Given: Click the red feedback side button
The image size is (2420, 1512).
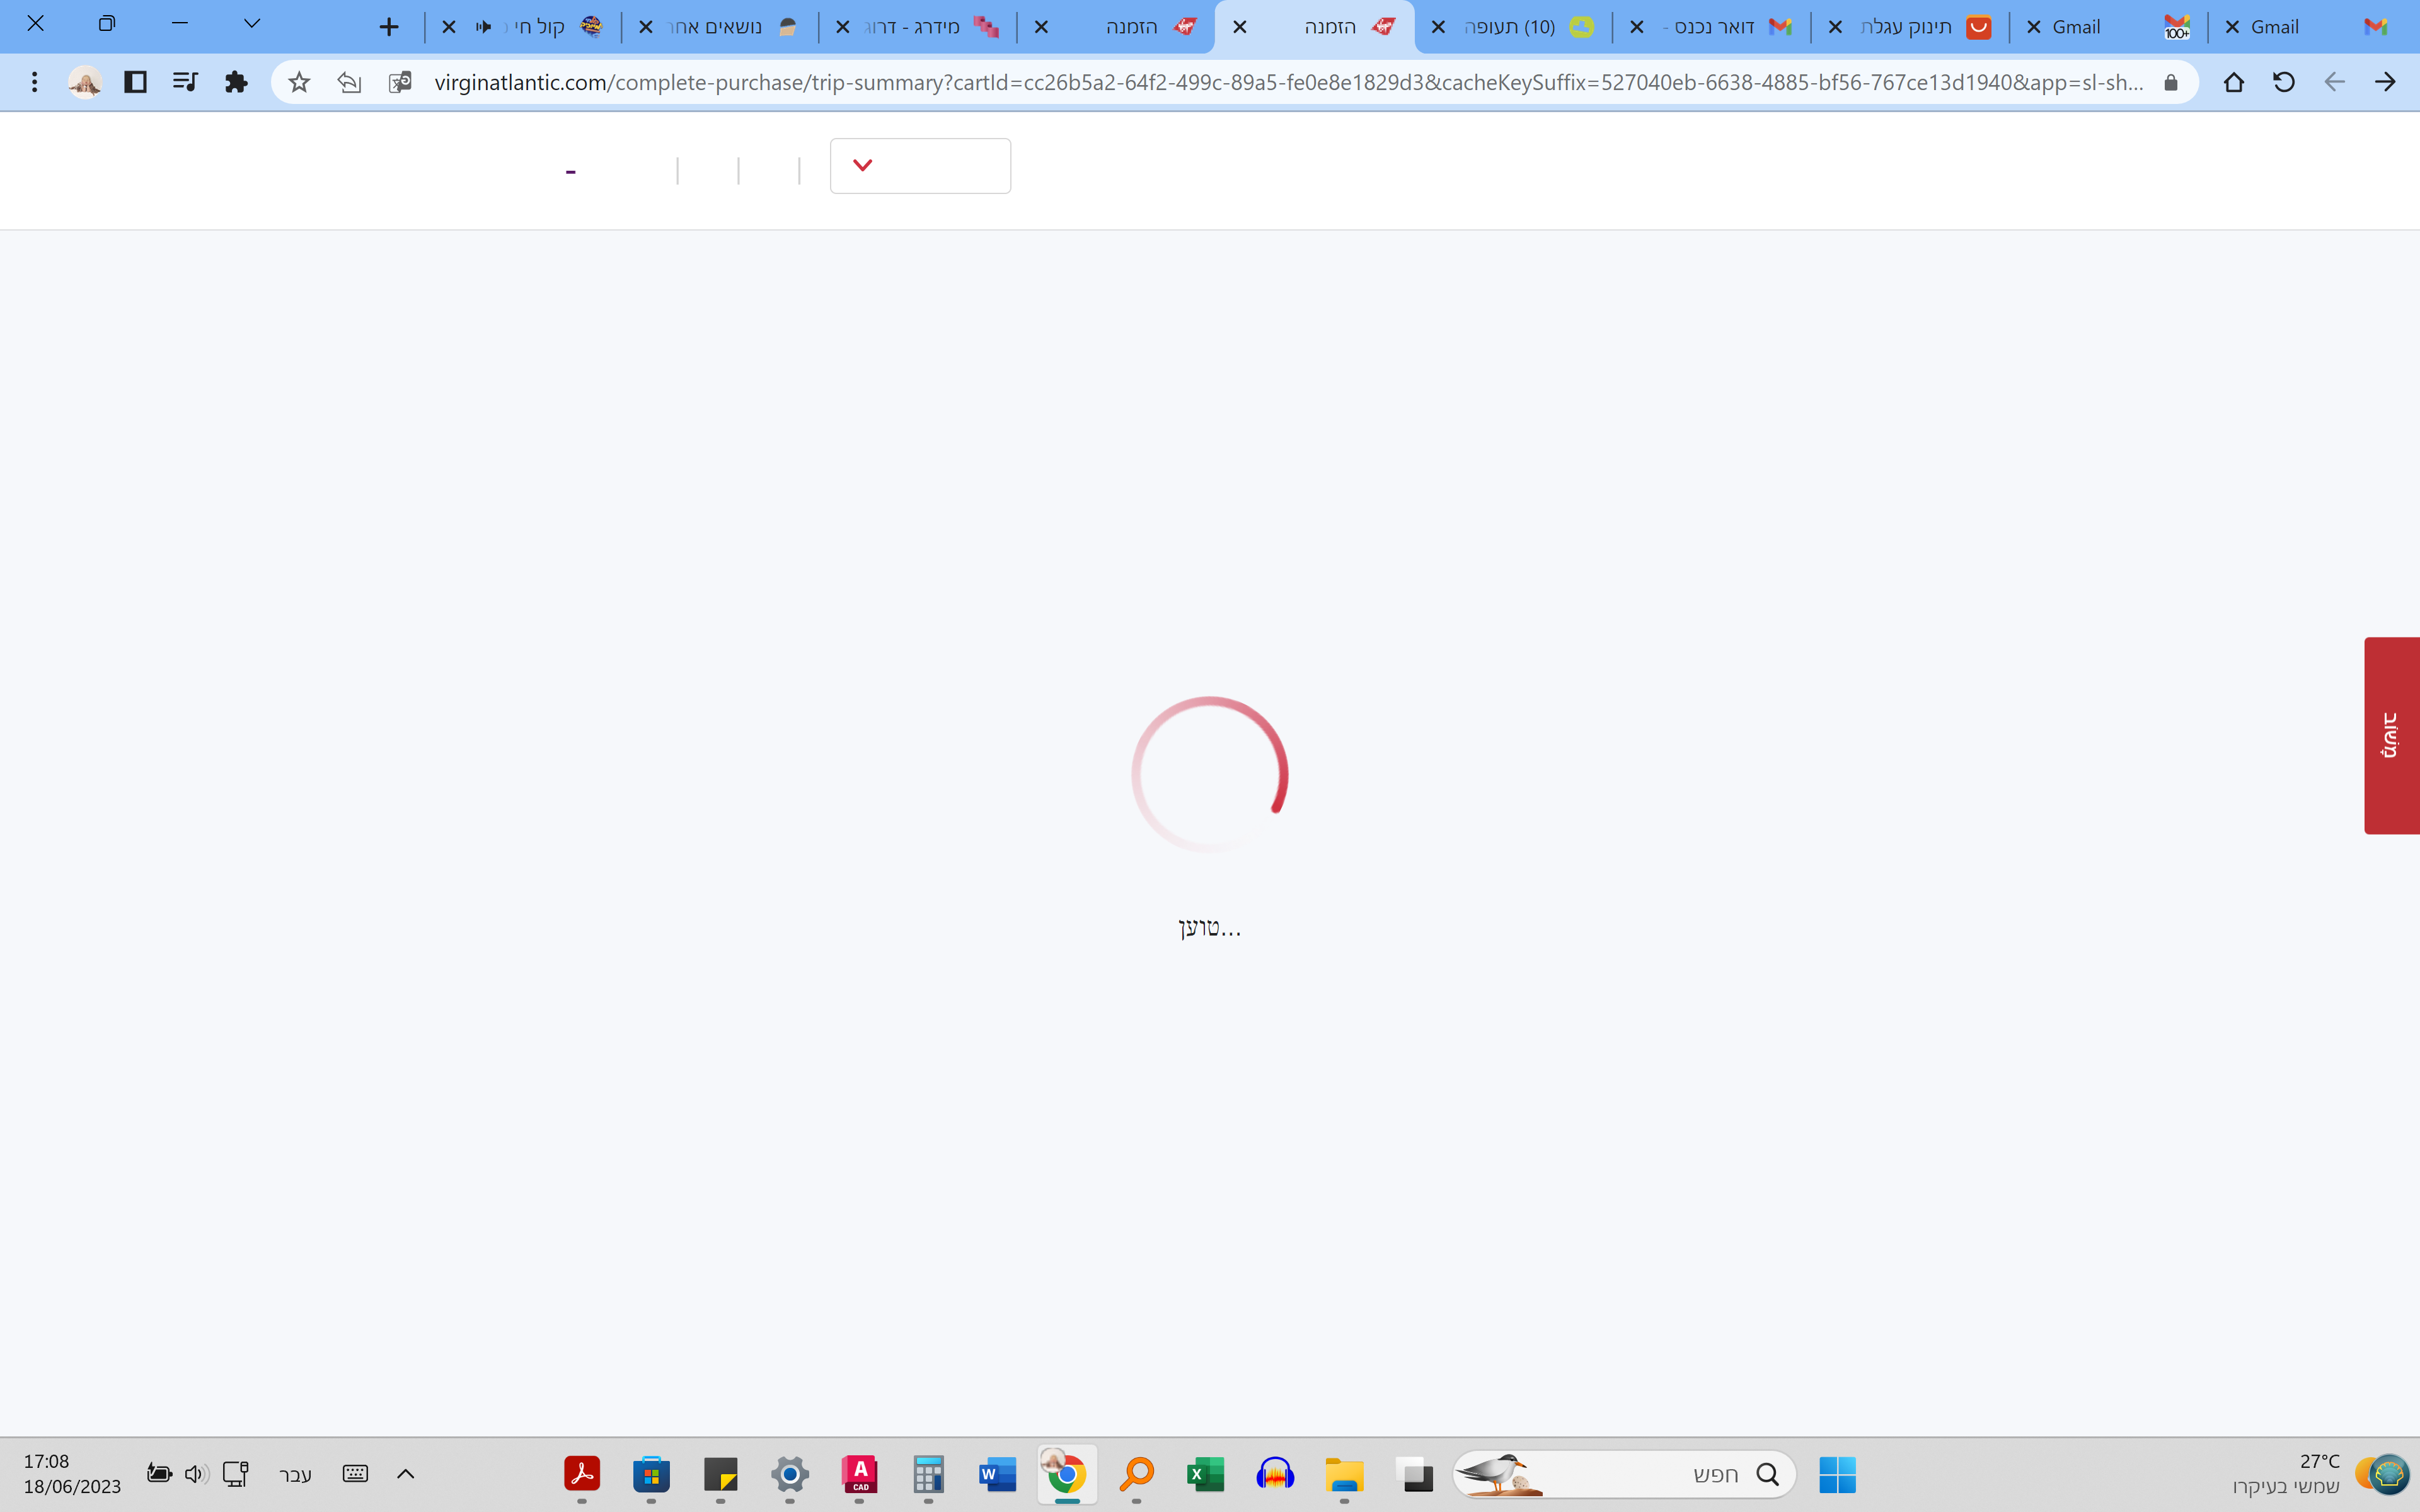Looking at the screenshot, I should coord(2391,735).
